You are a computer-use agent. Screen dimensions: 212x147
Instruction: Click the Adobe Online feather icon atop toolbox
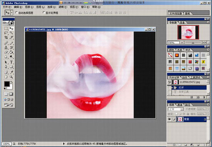[x=8, y=23]
